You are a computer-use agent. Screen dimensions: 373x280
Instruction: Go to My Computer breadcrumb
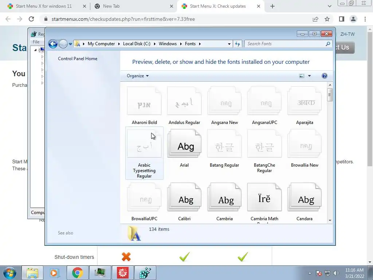[x=101, y=44]
